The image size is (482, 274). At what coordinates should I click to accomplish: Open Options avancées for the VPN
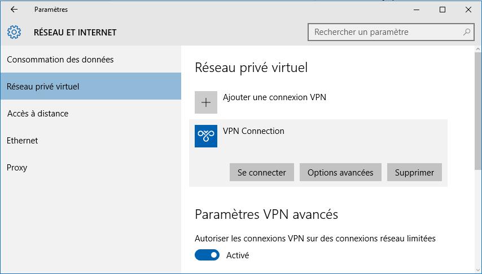coord(340,172)
